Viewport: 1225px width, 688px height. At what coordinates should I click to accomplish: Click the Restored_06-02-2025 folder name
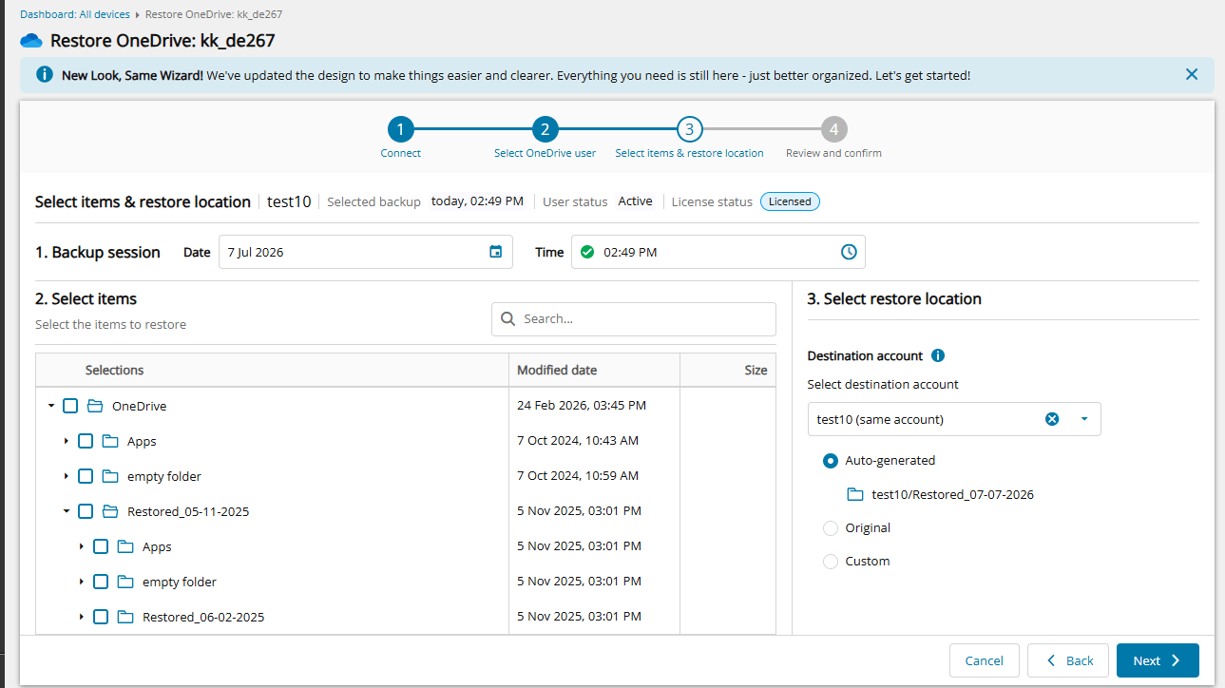[x=203, y=618]
